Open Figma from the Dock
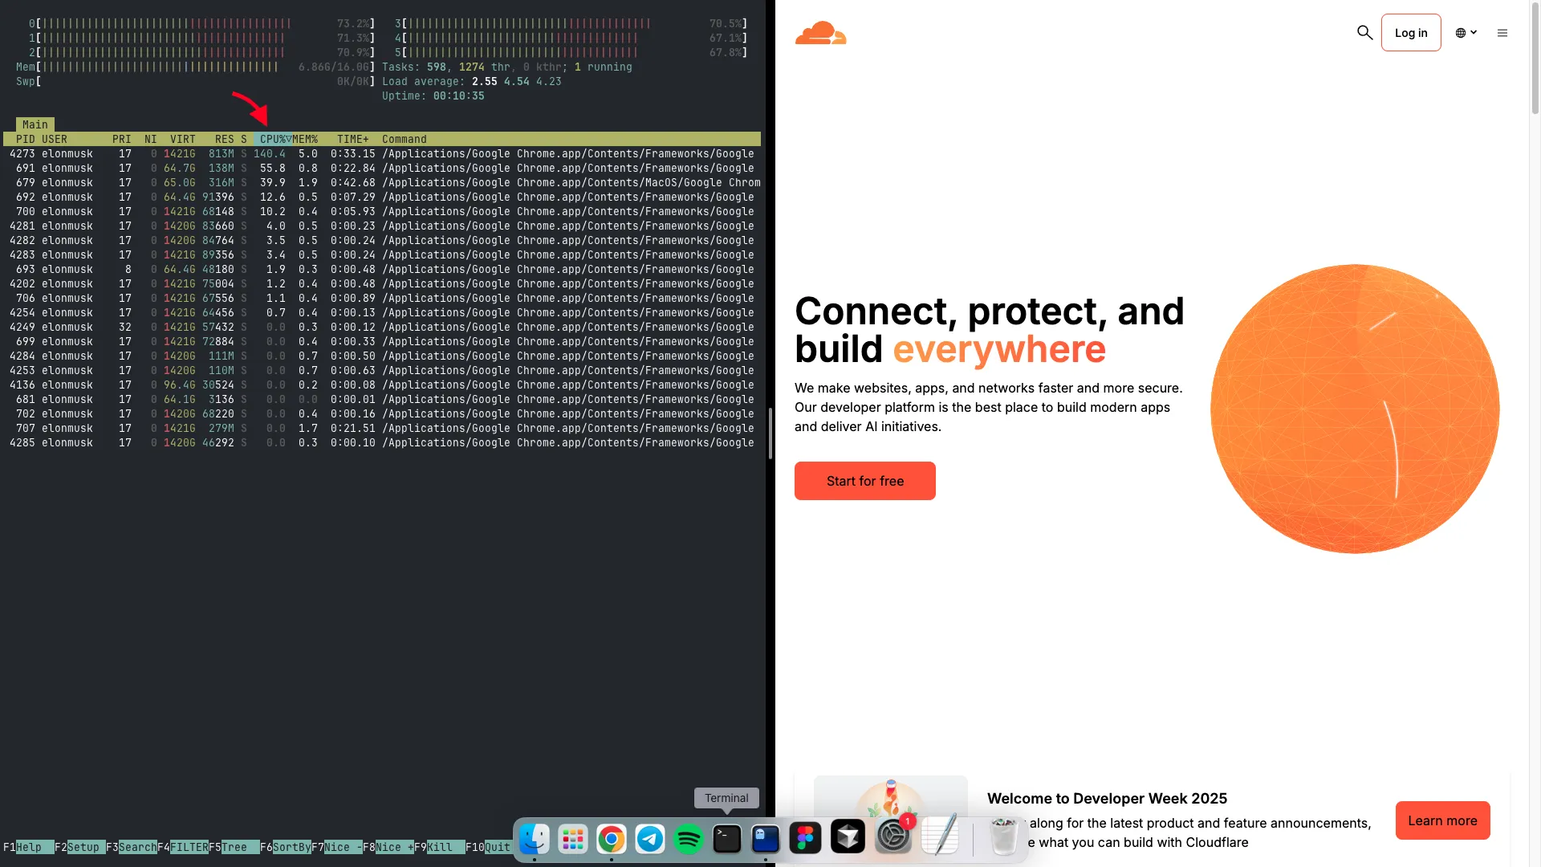This screenshot has height=867, width=1541. pyautogui.click(x=805, y=839)
